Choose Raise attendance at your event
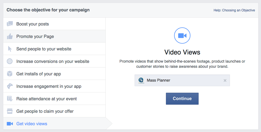 pos(54,99)
